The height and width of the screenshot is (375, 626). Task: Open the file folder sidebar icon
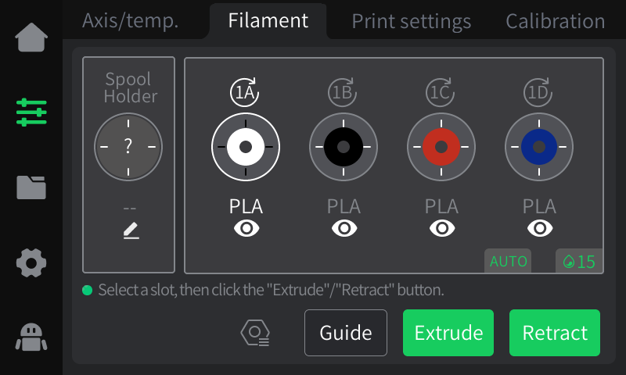click(x=31, y=187)
